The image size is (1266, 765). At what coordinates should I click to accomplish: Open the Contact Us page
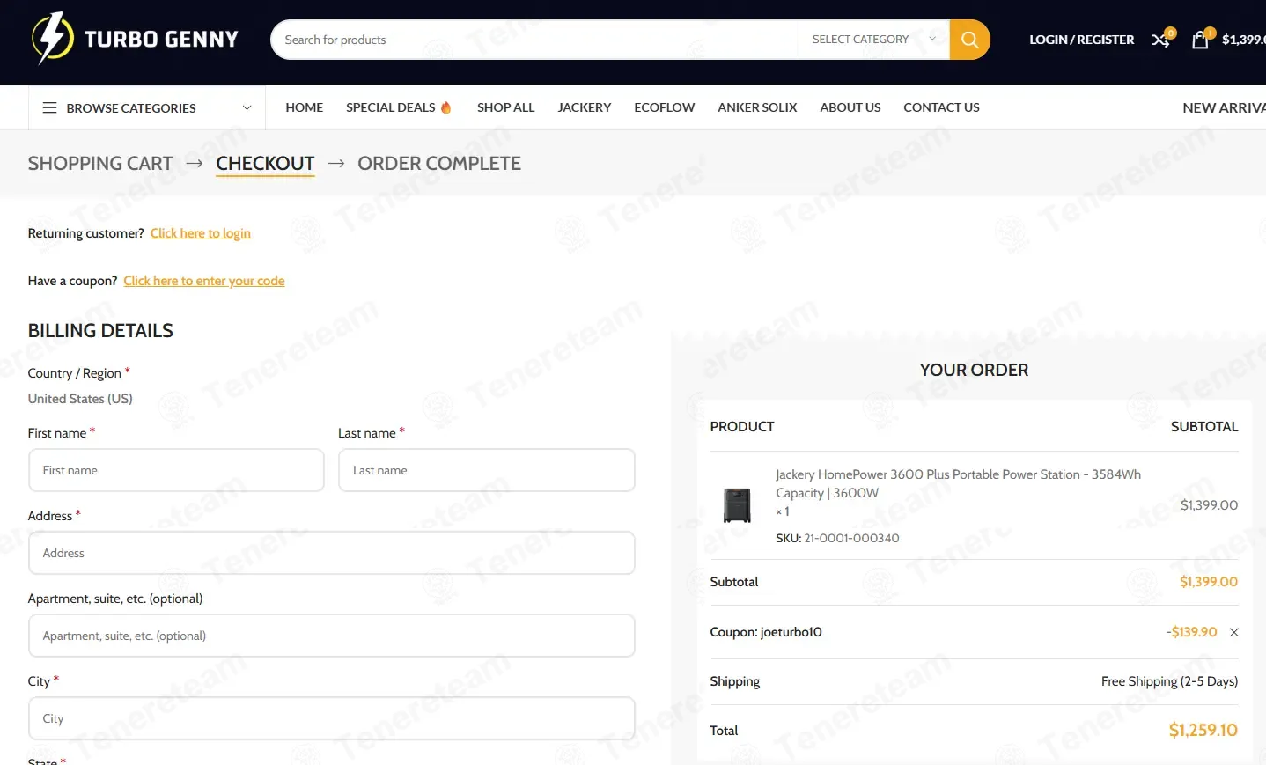pos(941,107)
